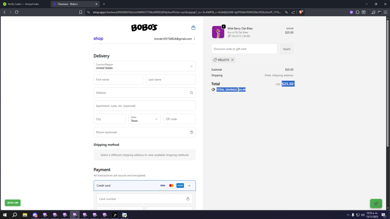Focus the Last name field
This screenshot has width=390, height=219.
171,79
